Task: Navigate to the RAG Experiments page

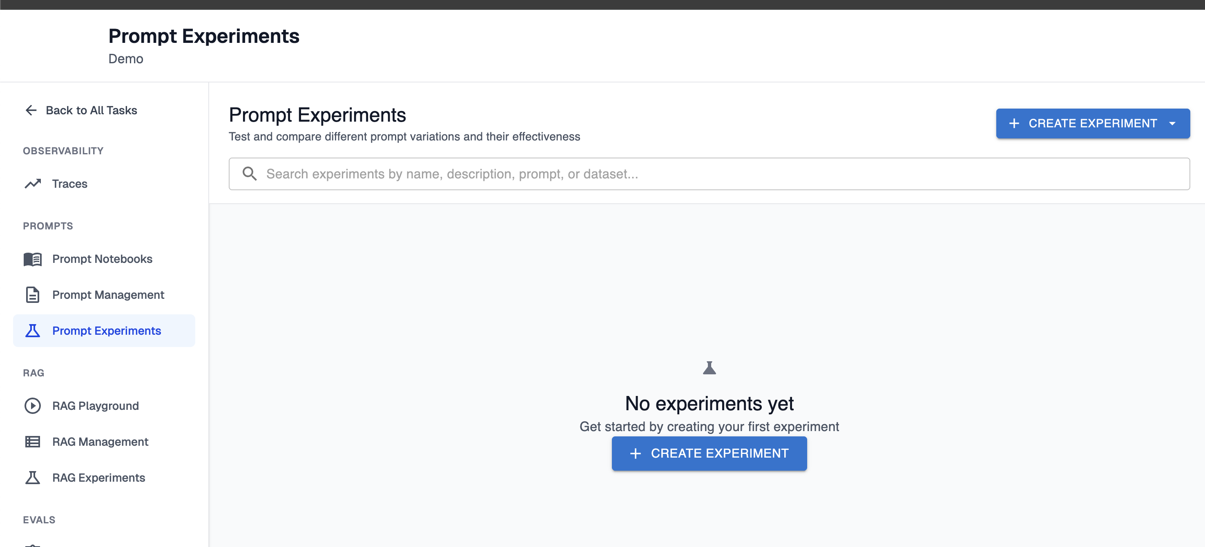Action: [x=99, y=478]
